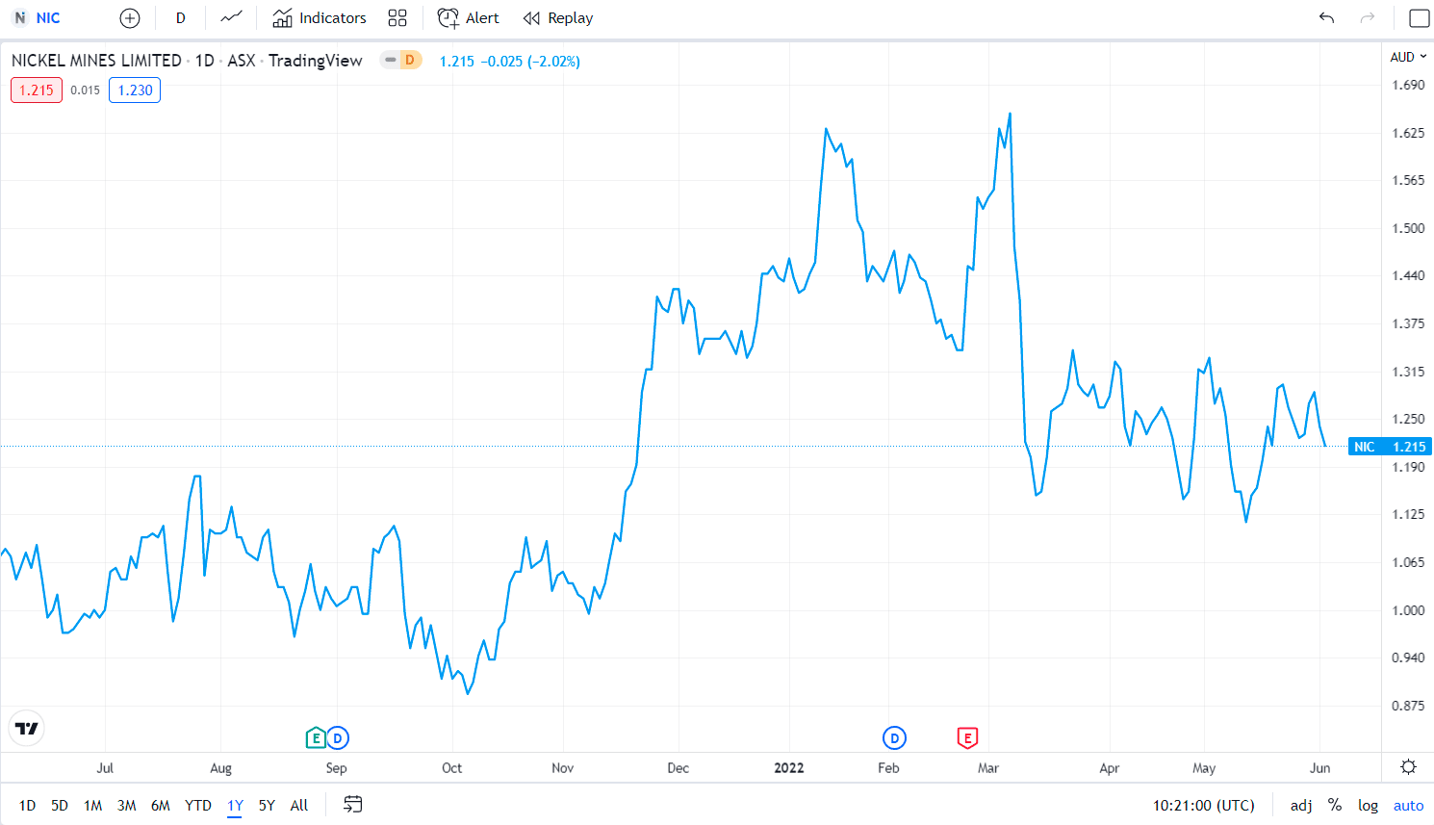
Task: Change the D interval in toolbar
Action: point(180,18)
